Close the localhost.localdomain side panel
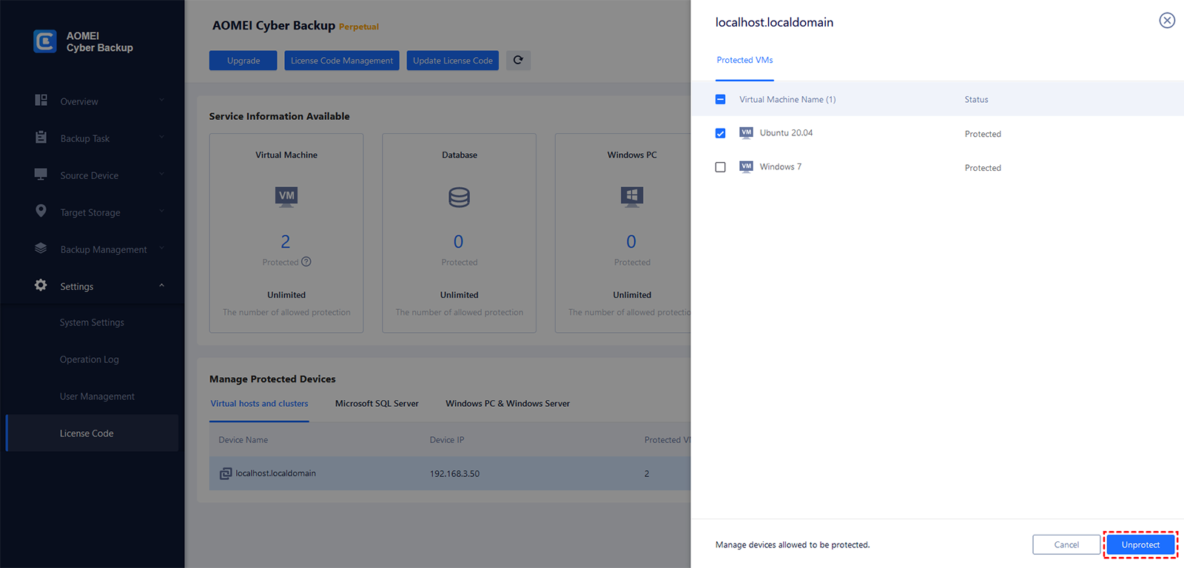1184x568 pixels. [x=1167, y=21]
